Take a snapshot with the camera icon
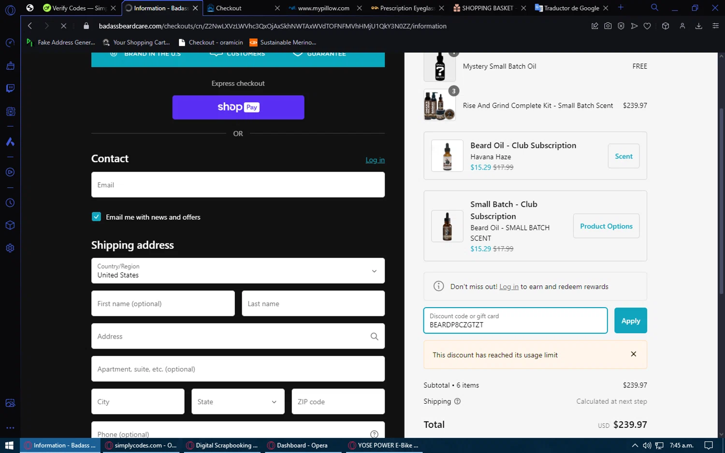This screenshot has height=453, width=725. [608, 26]
